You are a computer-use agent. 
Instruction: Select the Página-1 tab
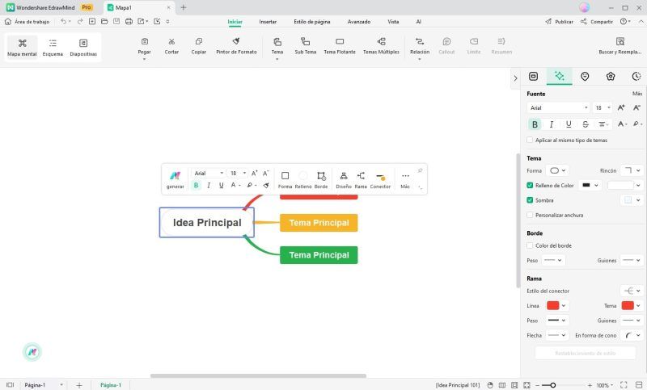pyautogui.click(x=111, y=385)
